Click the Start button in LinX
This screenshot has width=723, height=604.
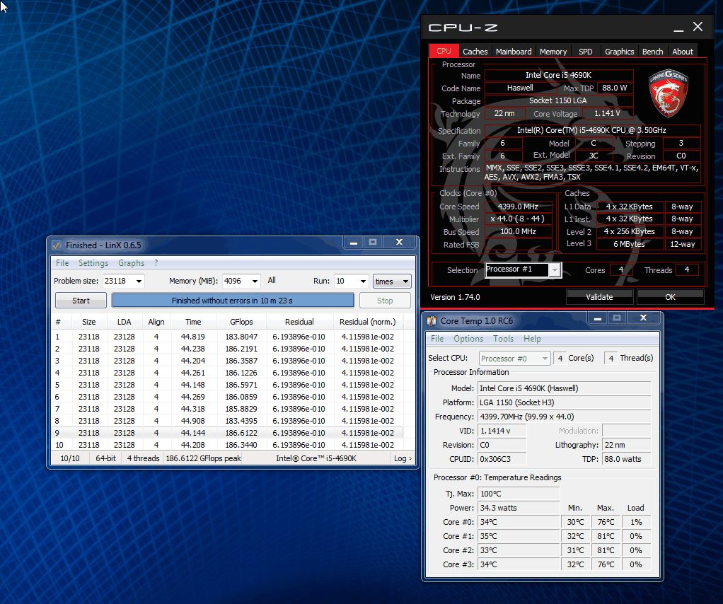(81, 301)
